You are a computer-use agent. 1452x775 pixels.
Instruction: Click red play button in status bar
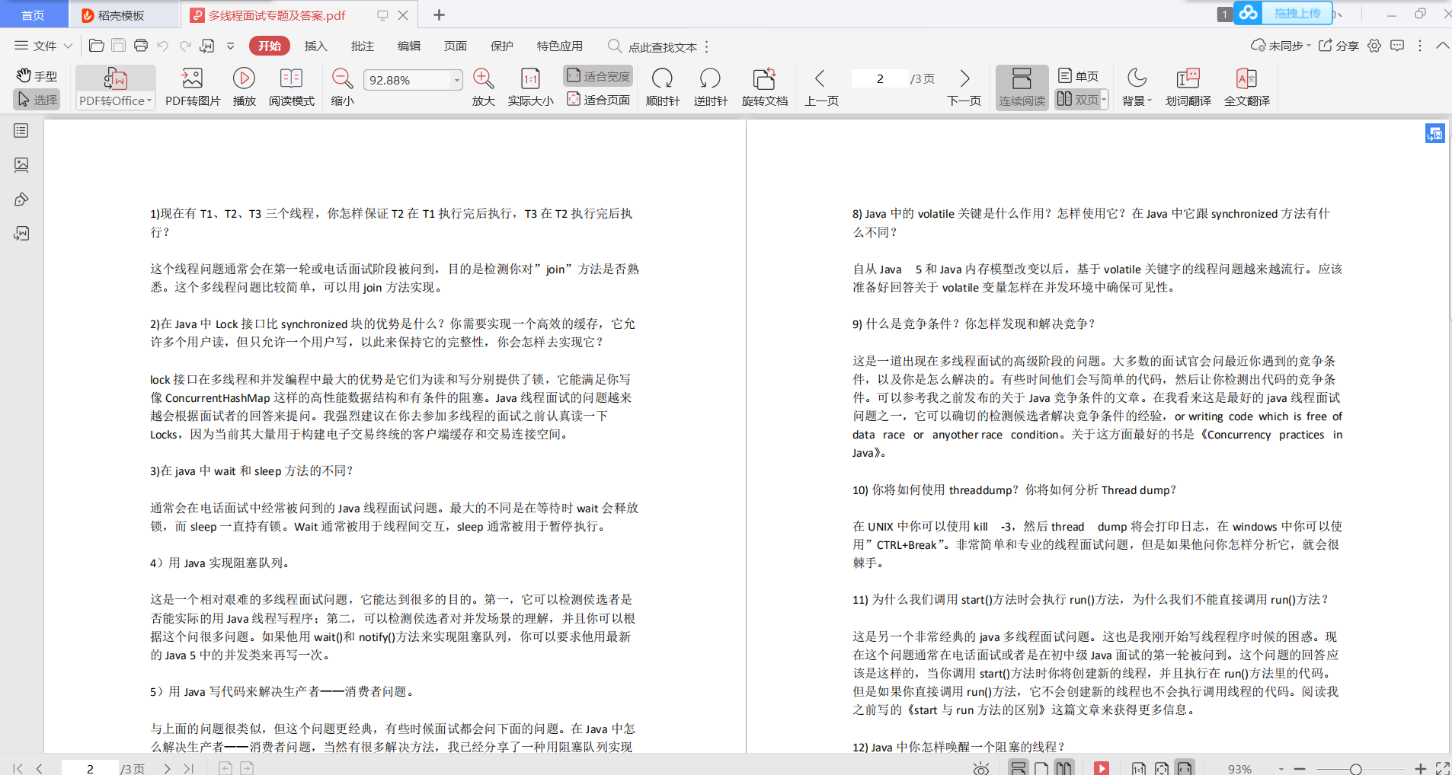pos(1101,768)
